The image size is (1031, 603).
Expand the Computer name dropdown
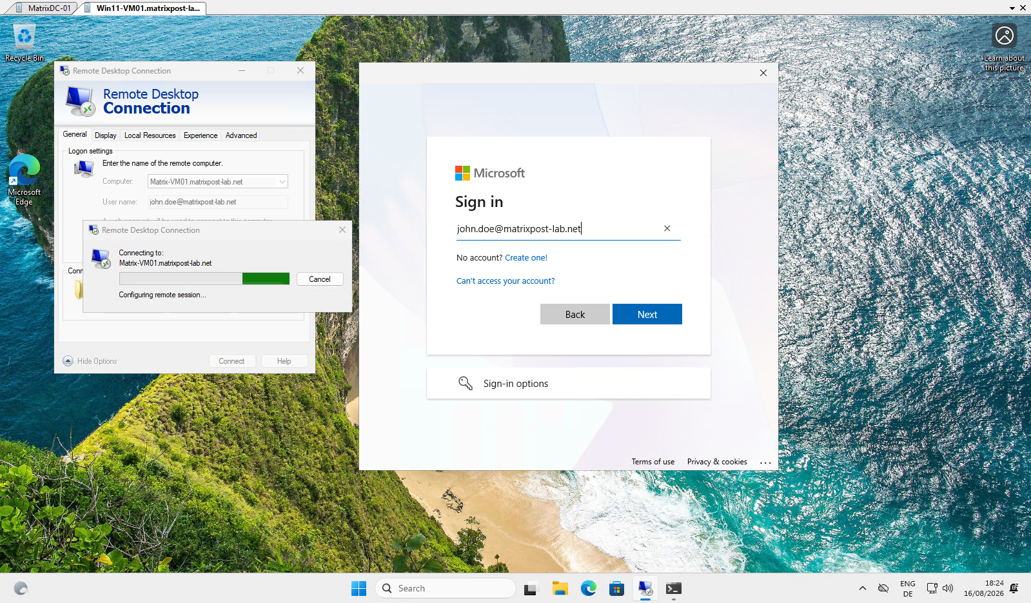[282, 182]
